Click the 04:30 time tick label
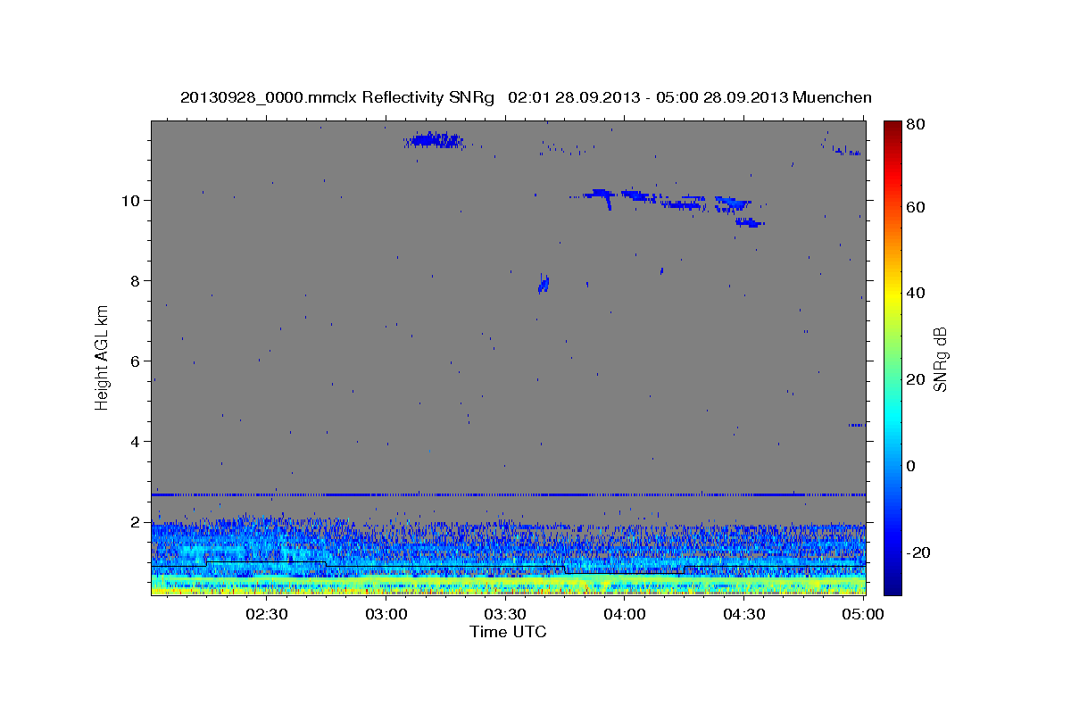Screen dimensions: 1071x714 tap(743, 614)
